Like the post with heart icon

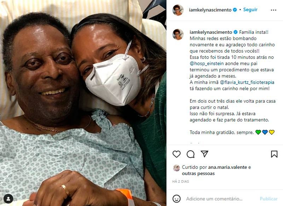tap(176, 154)
